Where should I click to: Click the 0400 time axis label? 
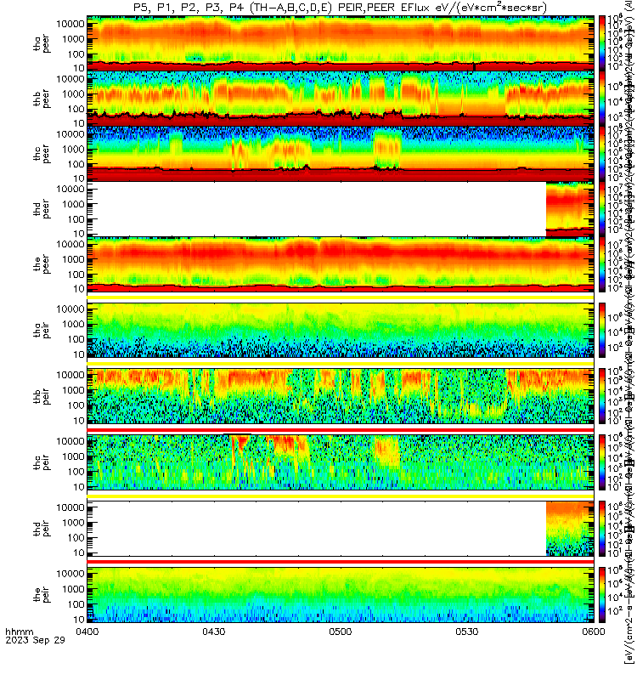point(87,632)
